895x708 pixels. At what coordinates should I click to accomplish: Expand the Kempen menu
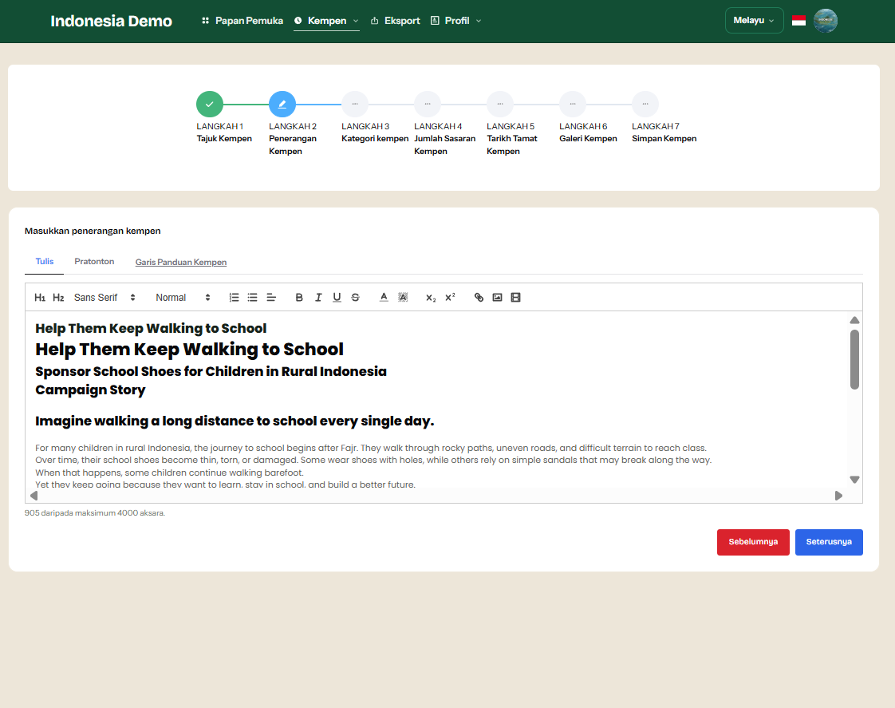[x=326, y=21]
